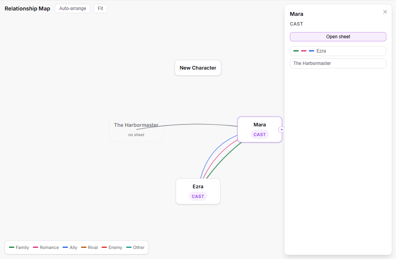Click the CAST badge on Mara node

pyautogui.click(x=260, y=135)
